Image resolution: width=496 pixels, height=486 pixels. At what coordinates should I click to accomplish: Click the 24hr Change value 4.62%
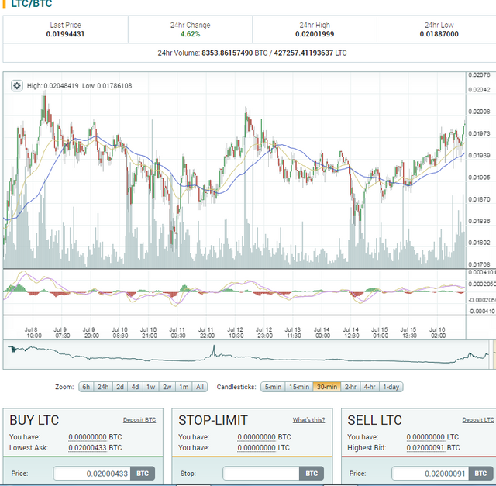click(190, 34)
